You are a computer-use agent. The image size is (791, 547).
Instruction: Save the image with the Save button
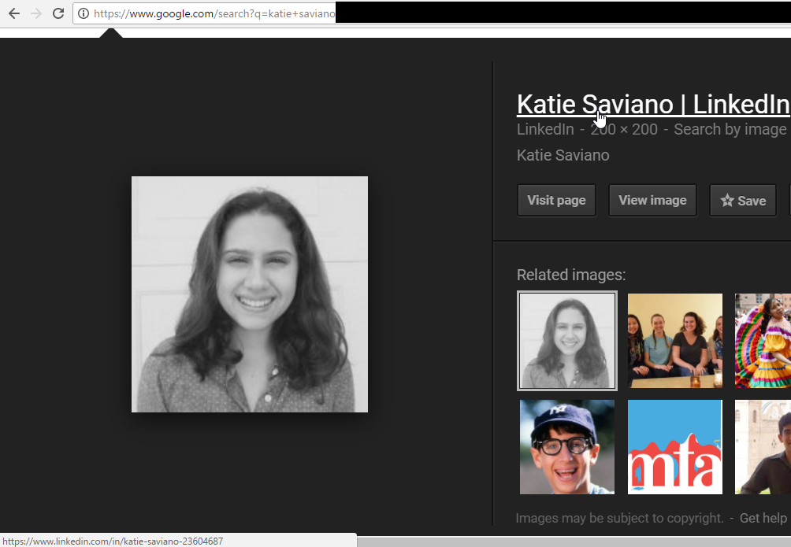pyautogui.click(x=742, y=200)
